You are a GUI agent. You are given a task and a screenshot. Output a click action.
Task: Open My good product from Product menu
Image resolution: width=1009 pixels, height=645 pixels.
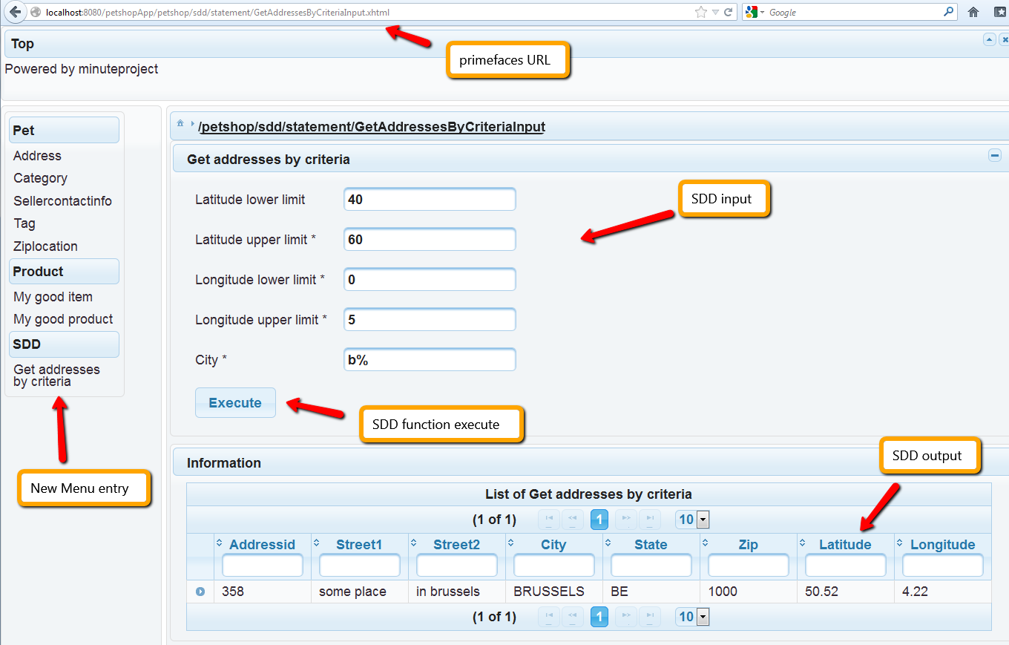click(x=63, y=319)
